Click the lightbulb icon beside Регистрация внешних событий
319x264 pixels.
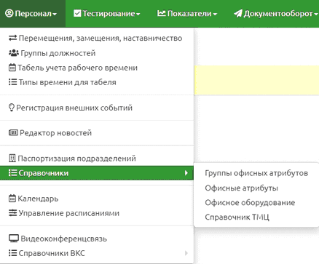point(12,108)
